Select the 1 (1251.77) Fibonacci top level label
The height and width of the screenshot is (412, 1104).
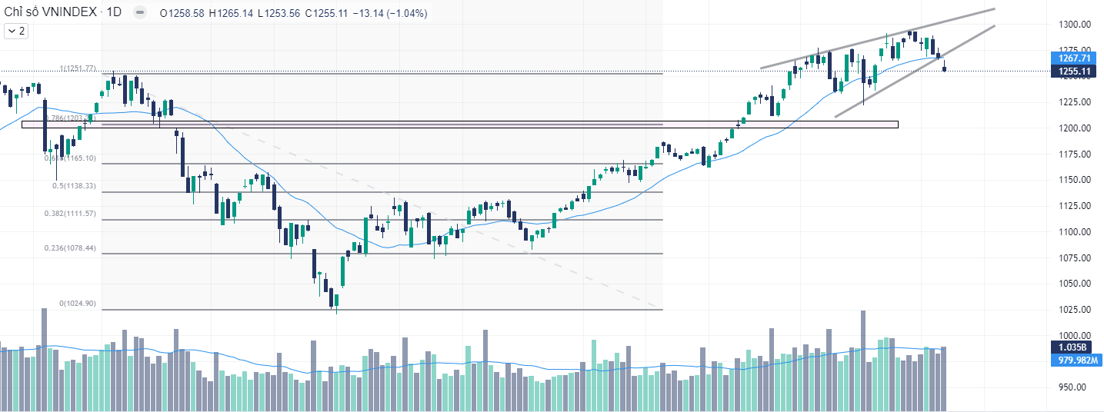pos(78,68)
